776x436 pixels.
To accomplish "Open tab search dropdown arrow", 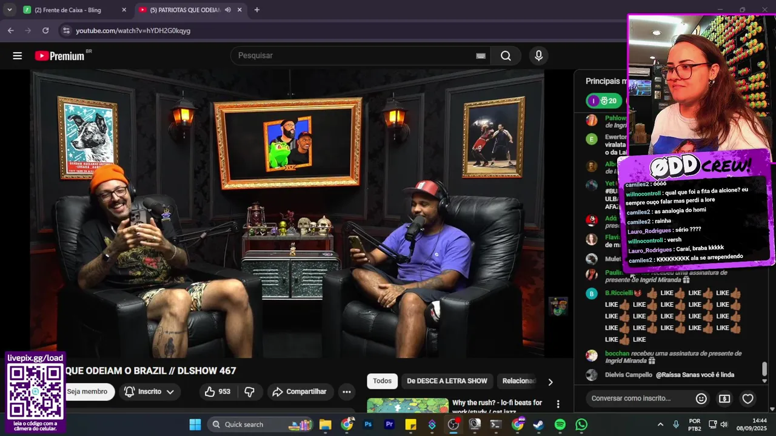I will coord(9,10).
